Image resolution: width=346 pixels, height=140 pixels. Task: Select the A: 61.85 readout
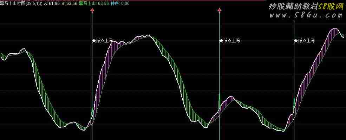(52, 4)
